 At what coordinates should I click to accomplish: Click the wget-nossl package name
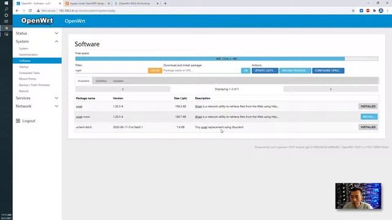click(83, 117)
